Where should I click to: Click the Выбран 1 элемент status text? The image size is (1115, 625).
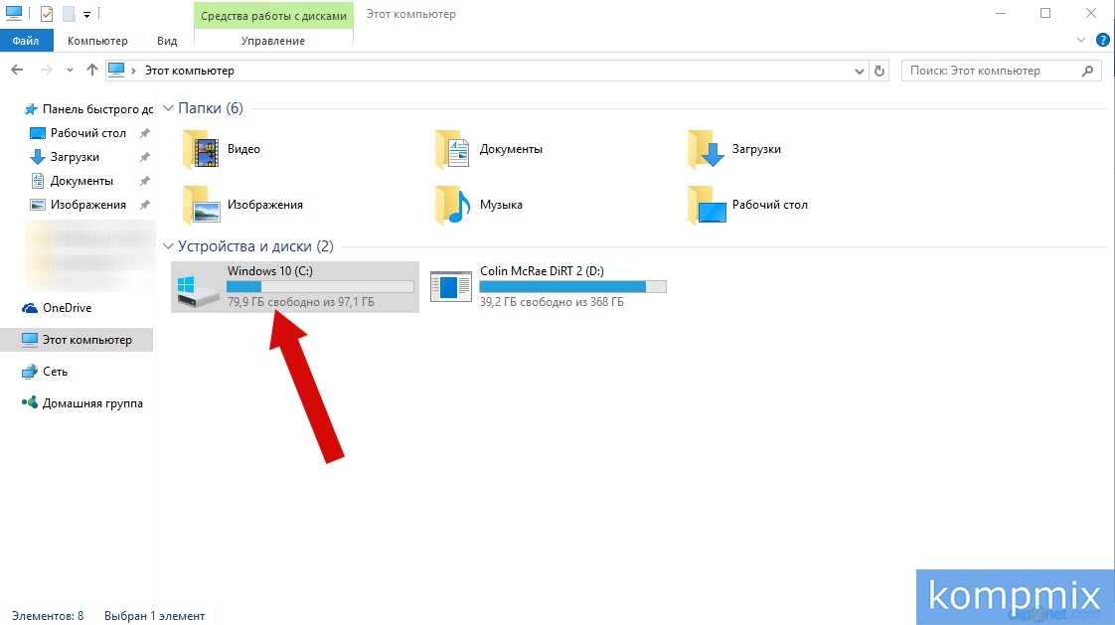pos(154,616)
